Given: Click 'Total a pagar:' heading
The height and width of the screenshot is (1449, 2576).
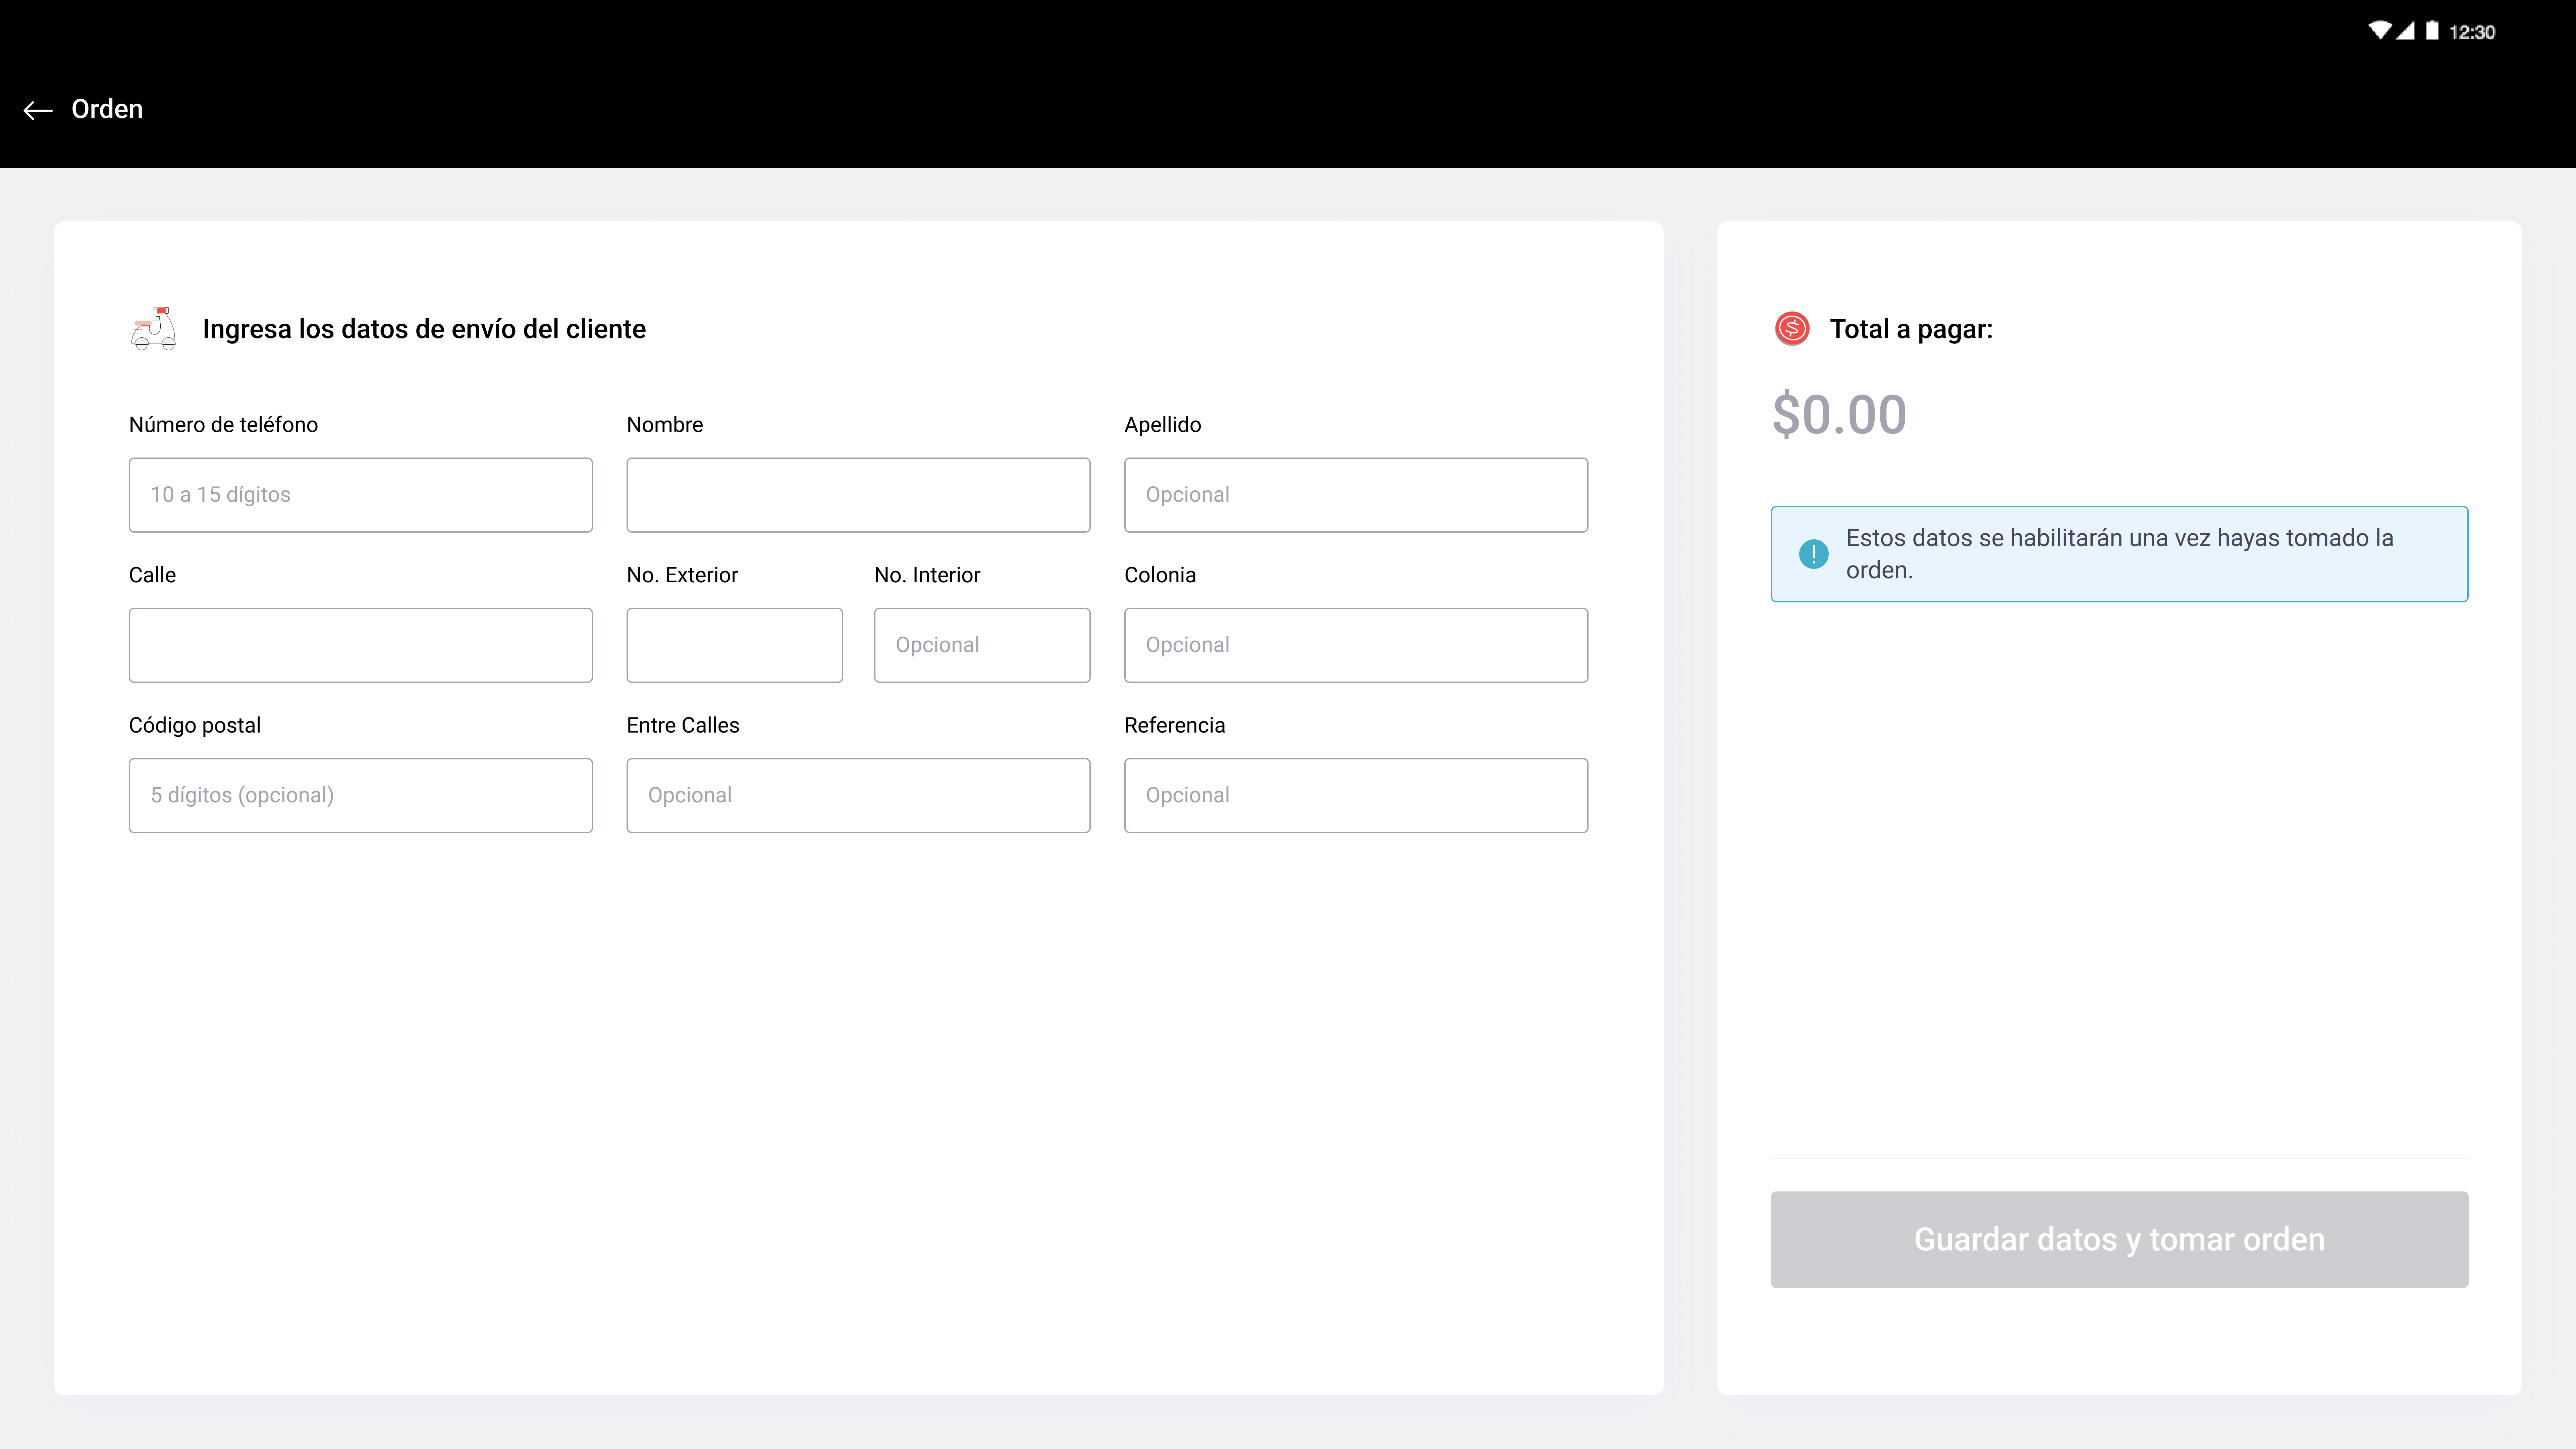Looking at the screenshot, I should pos(1911,329).
